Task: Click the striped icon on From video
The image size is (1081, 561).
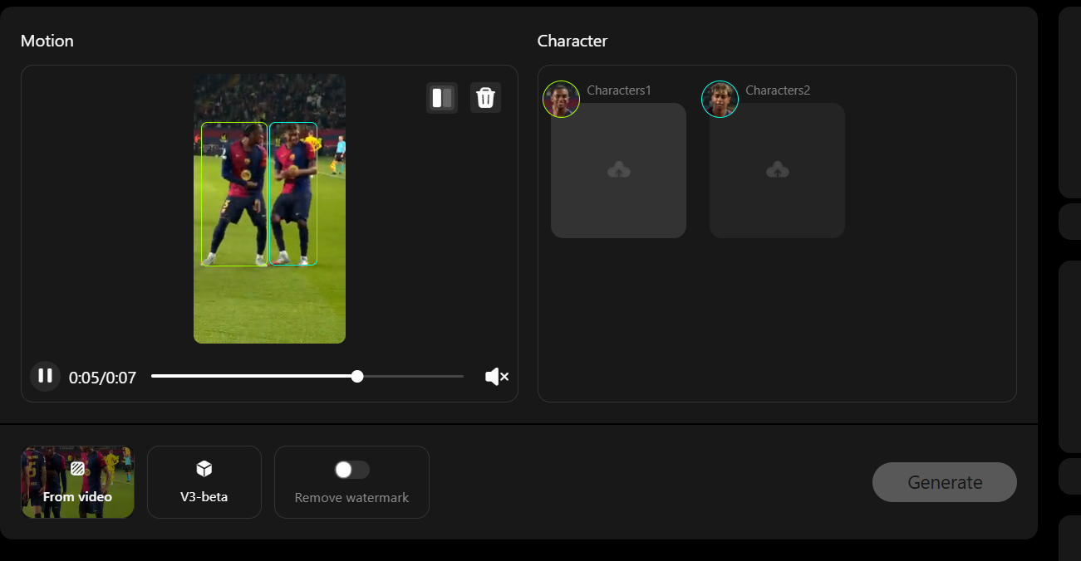Action: pos(77,469)
